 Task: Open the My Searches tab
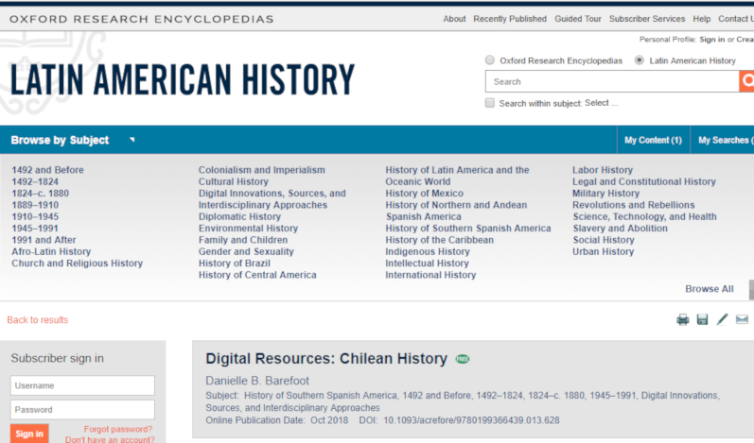723,140
